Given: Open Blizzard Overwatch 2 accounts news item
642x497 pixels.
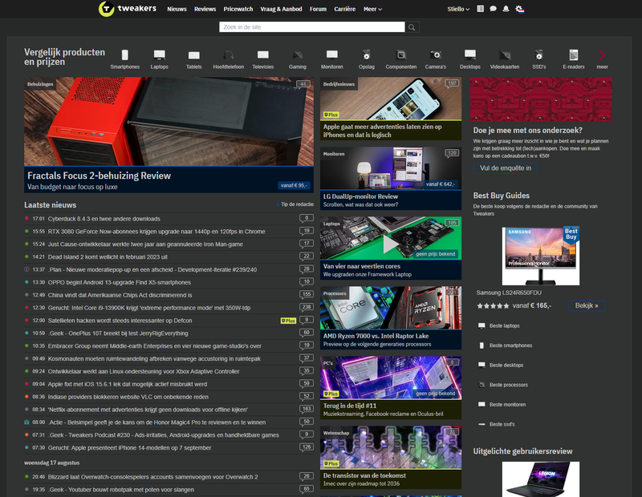Looking at the screenshot, I should (x=152, y=477).
